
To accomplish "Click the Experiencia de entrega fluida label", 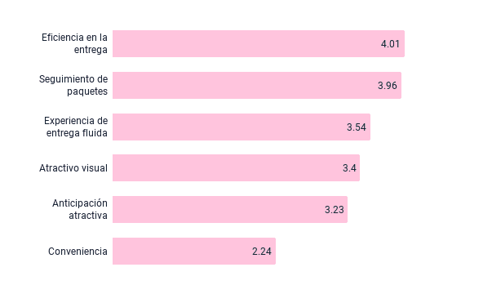I will [76, 127].
